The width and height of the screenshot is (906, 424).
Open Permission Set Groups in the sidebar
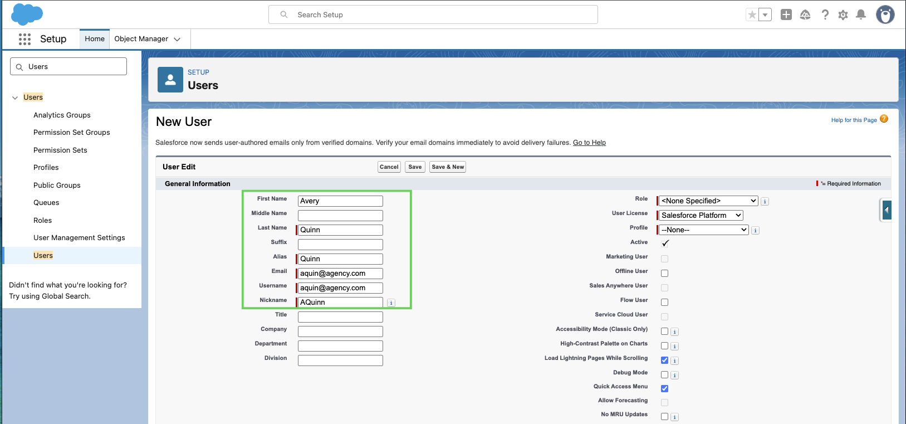[72, 133]
